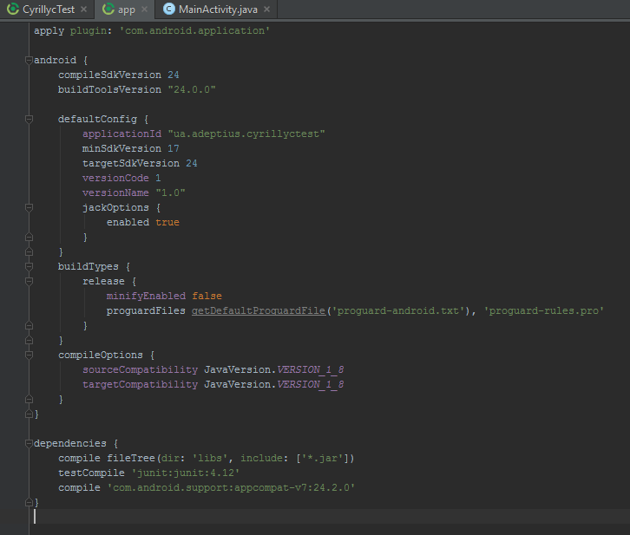The image size is (630, 535).
Task: Collapse the defaultConfig block in gutter
Action: pos(29,119)
